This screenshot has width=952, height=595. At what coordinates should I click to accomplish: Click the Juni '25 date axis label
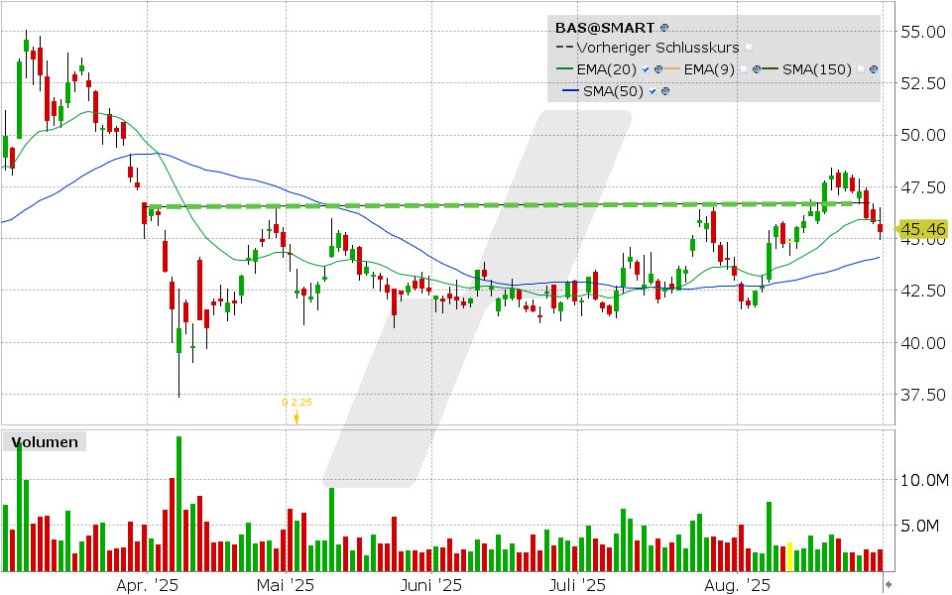[431, 585]
